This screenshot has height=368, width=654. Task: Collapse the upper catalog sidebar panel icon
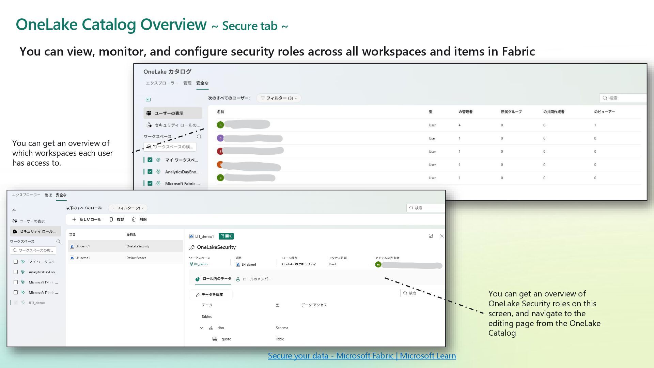click(x=148, y=99)
